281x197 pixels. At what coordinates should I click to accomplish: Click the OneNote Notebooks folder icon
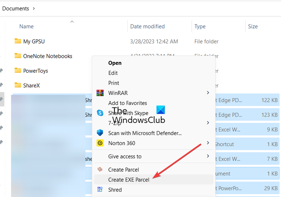(18, 56)
